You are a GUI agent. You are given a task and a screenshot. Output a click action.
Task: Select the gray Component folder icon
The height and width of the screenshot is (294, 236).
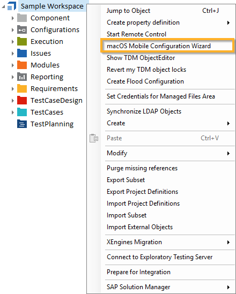22,18
